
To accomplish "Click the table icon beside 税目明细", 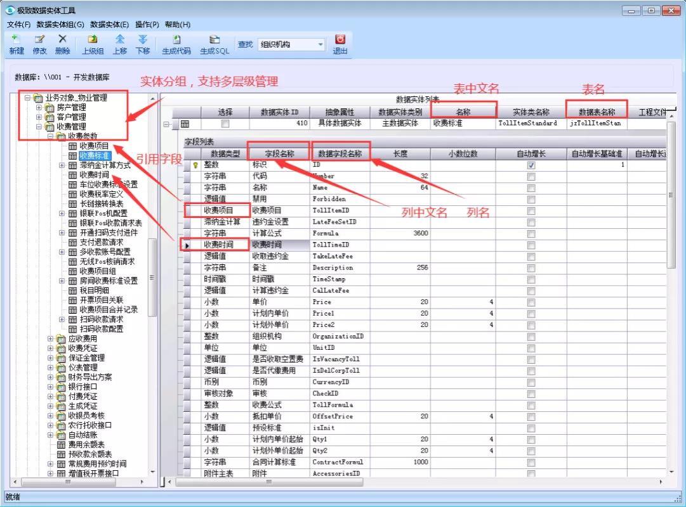I will tap(72, 290).
